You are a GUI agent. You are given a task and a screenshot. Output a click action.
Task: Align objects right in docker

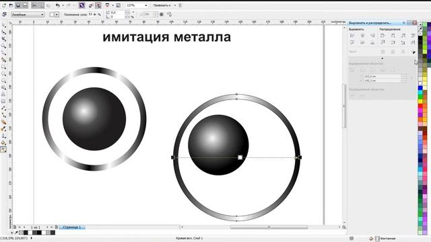(x=372, y=36)
